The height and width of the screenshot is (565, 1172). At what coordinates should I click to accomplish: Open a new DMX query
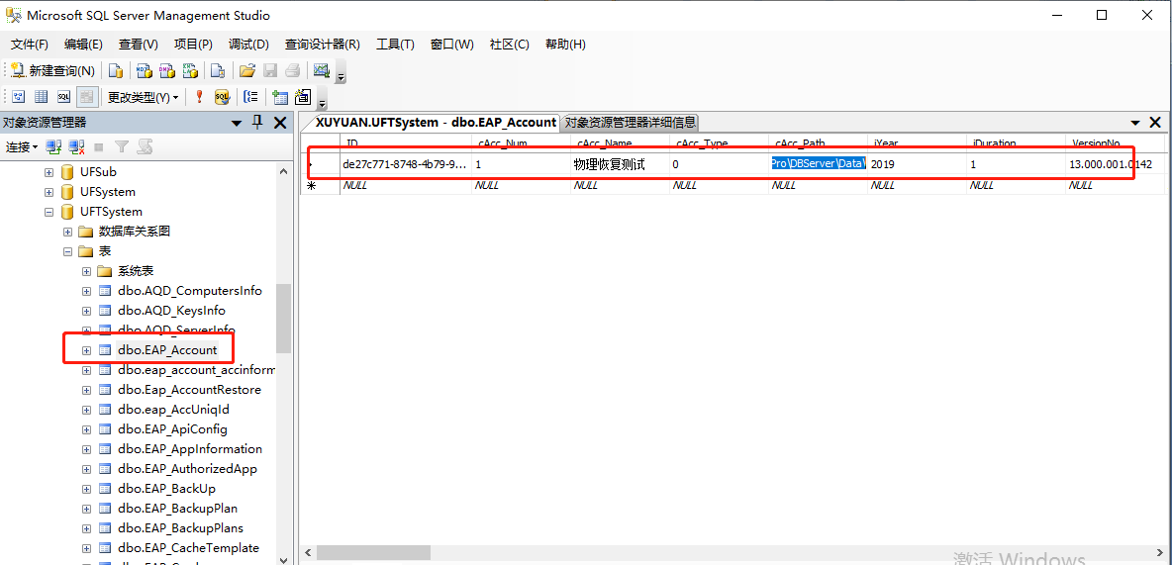(x=167, y=71)
